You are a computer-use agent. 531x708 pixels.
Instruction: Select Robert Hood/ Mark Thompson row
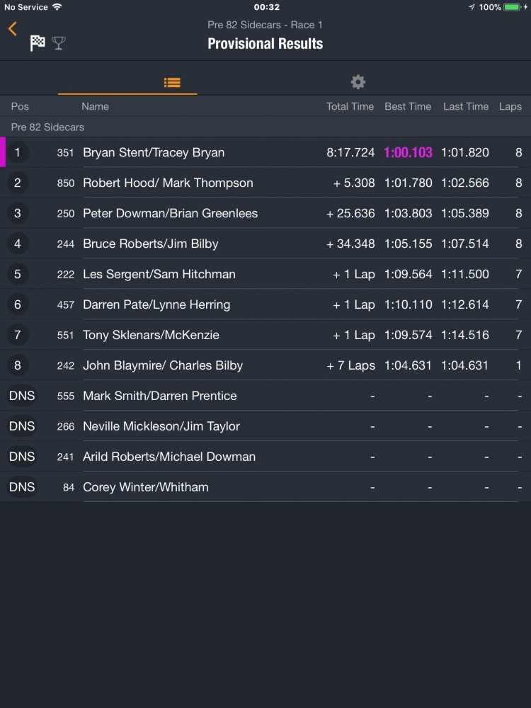[168, 183]
